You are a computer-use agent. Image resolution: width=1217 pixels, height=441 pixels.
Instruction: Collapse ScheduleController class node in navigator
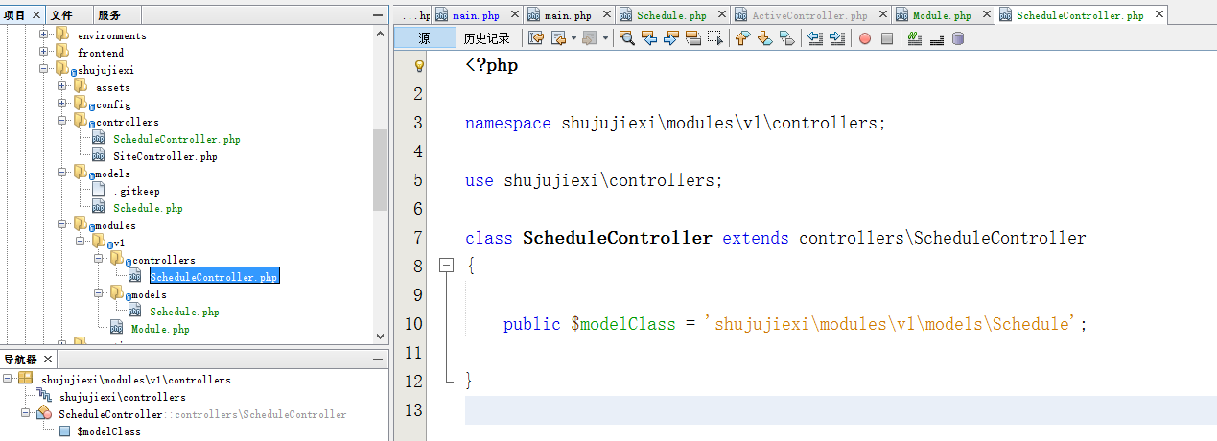click(26, 414)
